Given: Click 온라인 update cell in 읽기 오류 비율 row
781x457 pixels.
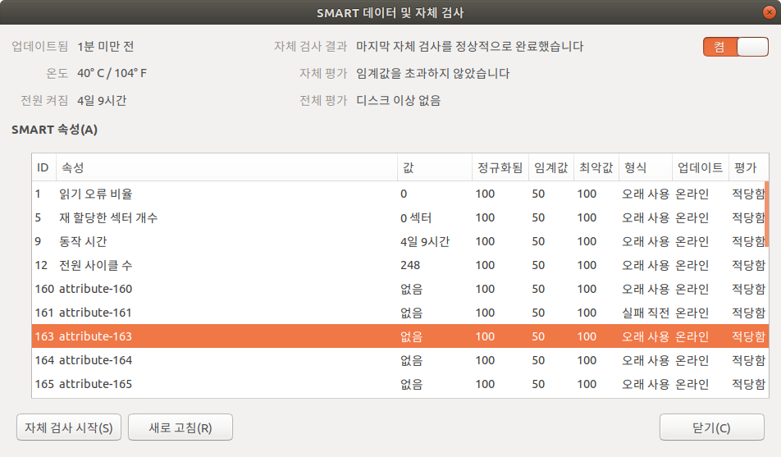Looking at the screenshot, I should 692,194.
